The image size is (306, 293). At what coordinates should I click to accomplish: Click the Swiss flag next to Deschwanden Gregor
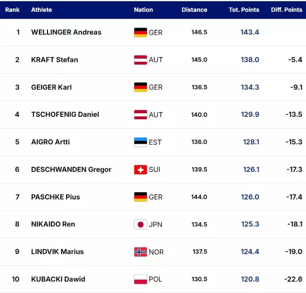(x=140, y=169)
